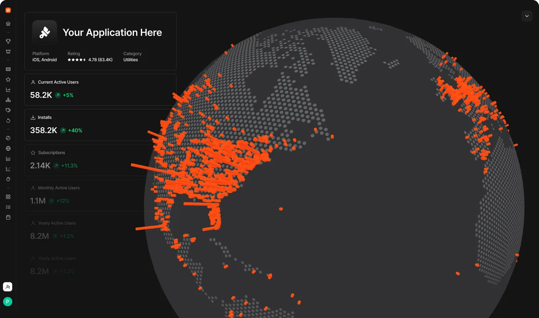Select the star icon in sidebar
The image size is (539, 318).
[8, 79]
